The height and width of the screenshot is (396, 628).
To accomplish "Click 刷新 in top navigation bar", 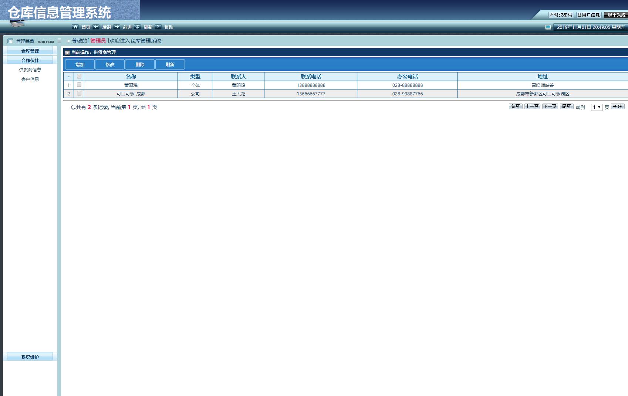I will coord(148,27).
